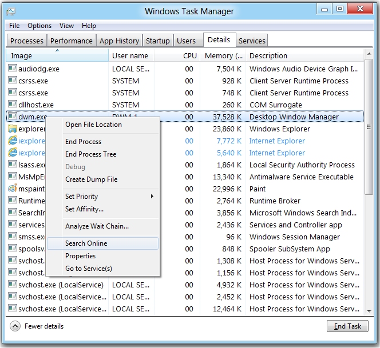This screenshot has width=380, height=348.
Task: Click the End Task button
Action: point(347,326)
